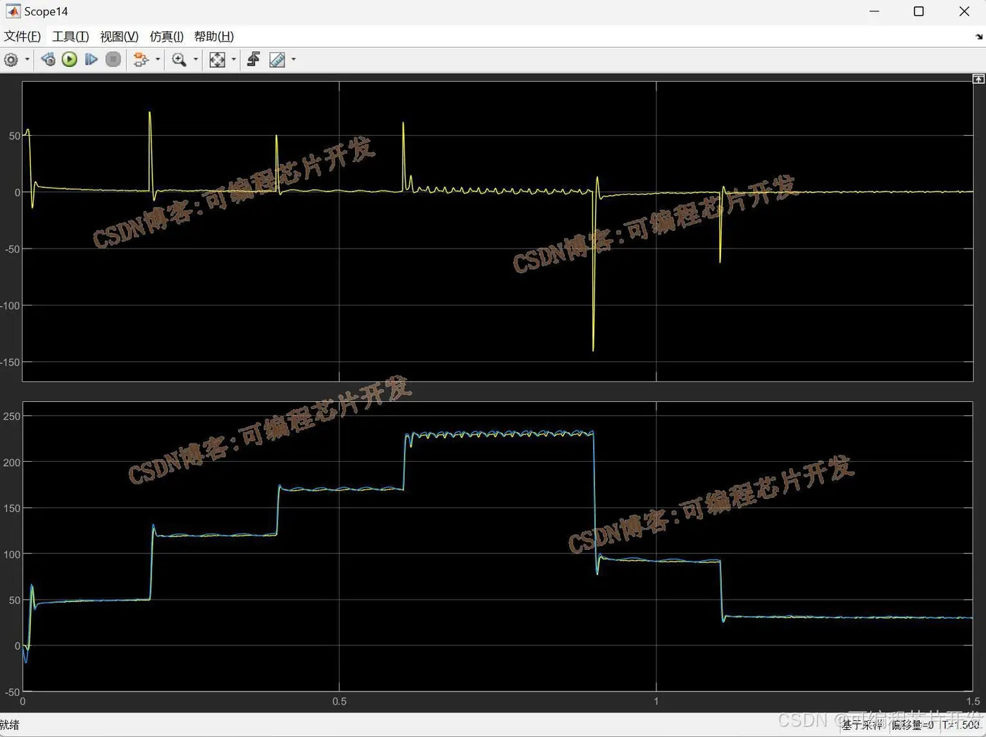
Task: Click the highlight Simulink block icon
Action: 141,60
